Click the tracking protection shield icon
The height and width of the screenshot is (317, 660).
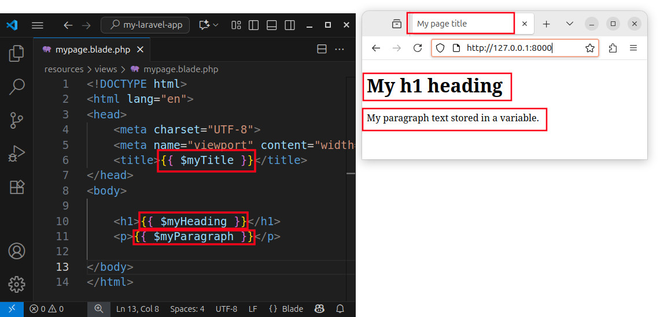pyautogui.click(x=440, y=48)
